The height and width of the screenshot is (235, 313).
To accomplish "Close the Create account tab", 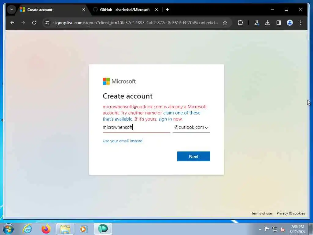I will [84, 9].
